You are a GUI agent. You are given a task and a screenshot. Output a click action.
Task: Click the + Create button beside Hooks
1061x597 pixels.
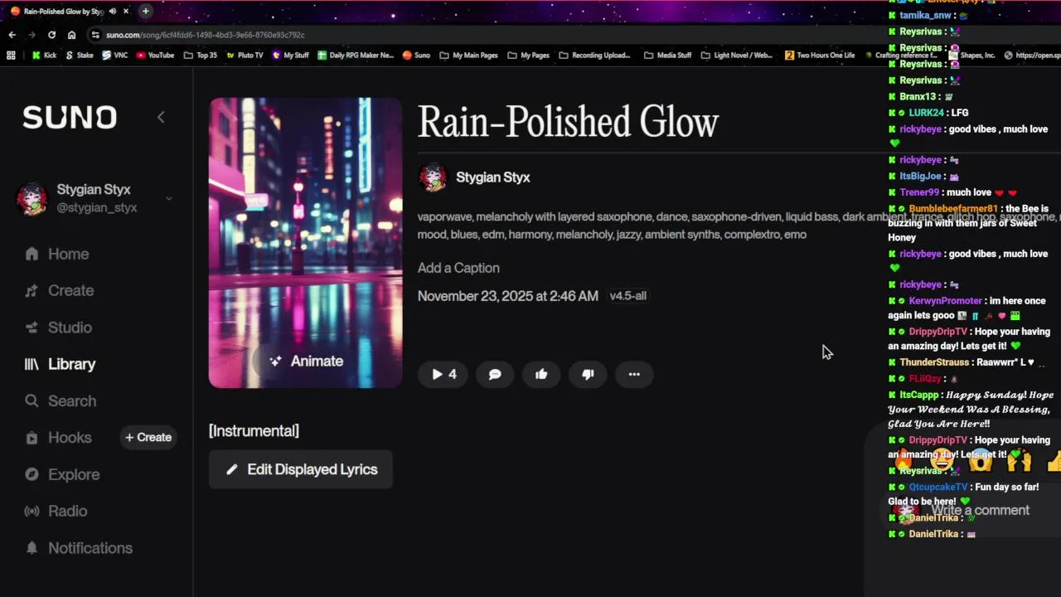(148, 438)
